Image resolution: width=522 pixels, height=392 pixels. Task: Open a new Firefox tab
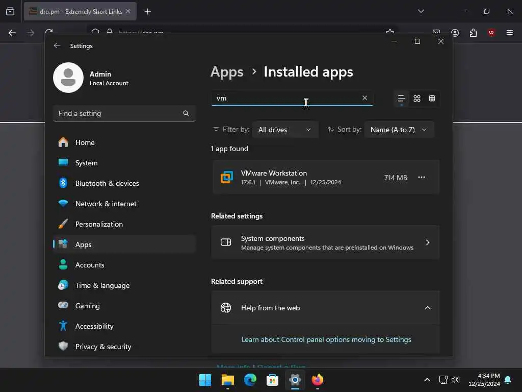pos(147,12)
